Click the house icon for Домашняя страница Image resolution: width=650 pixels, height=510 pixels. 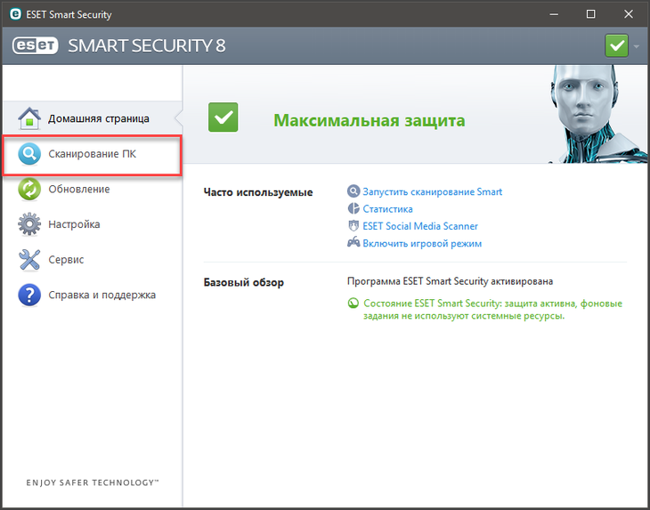tap(29, 118)
